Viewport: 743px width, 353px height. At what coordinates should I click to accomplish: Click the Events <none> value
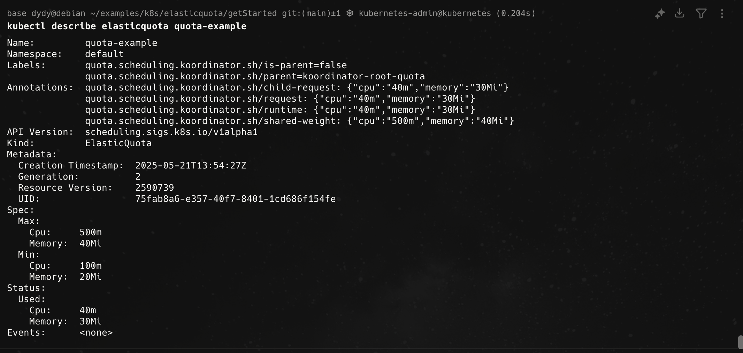(96, 332)
